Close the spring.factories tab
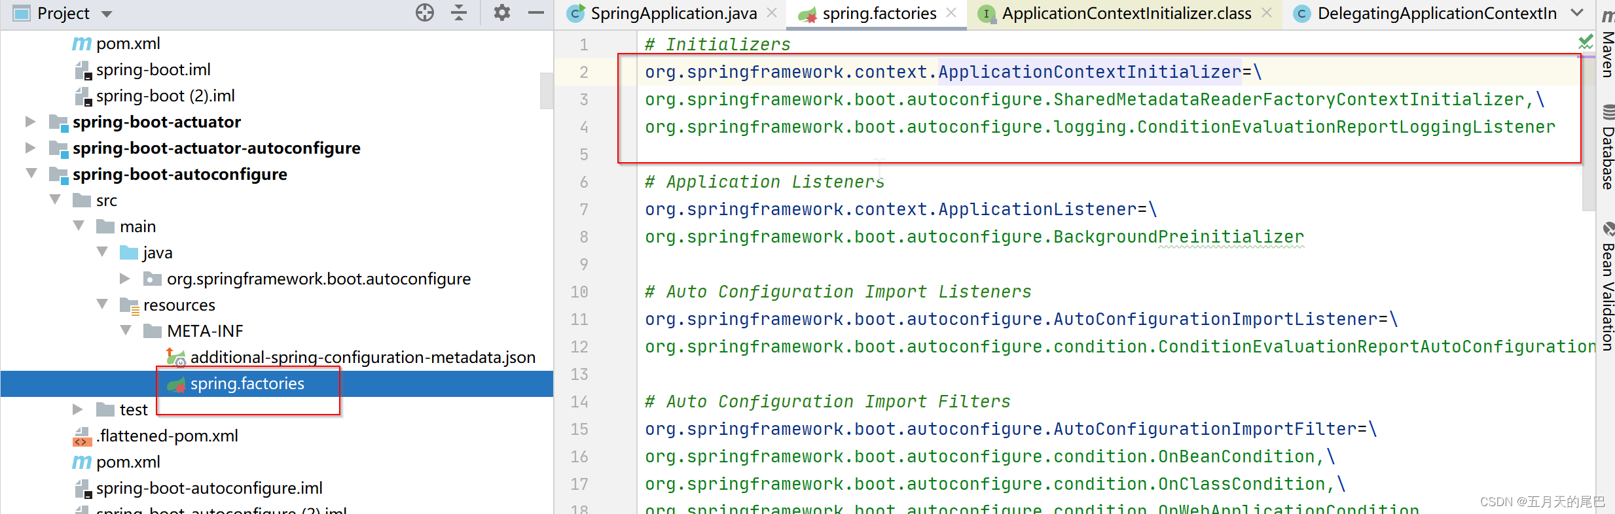The width and height of the screenshot is (1615, 514). pos(951,12)
